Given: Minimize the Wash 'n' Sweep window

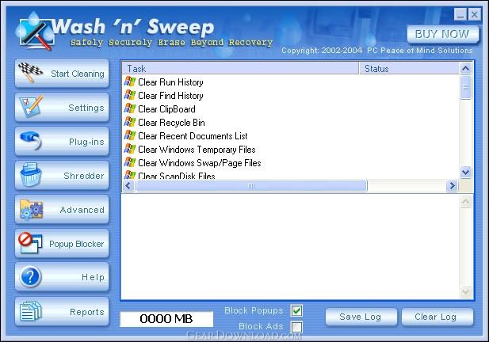Looking at the screenshot, I should [x=460, y=14].
